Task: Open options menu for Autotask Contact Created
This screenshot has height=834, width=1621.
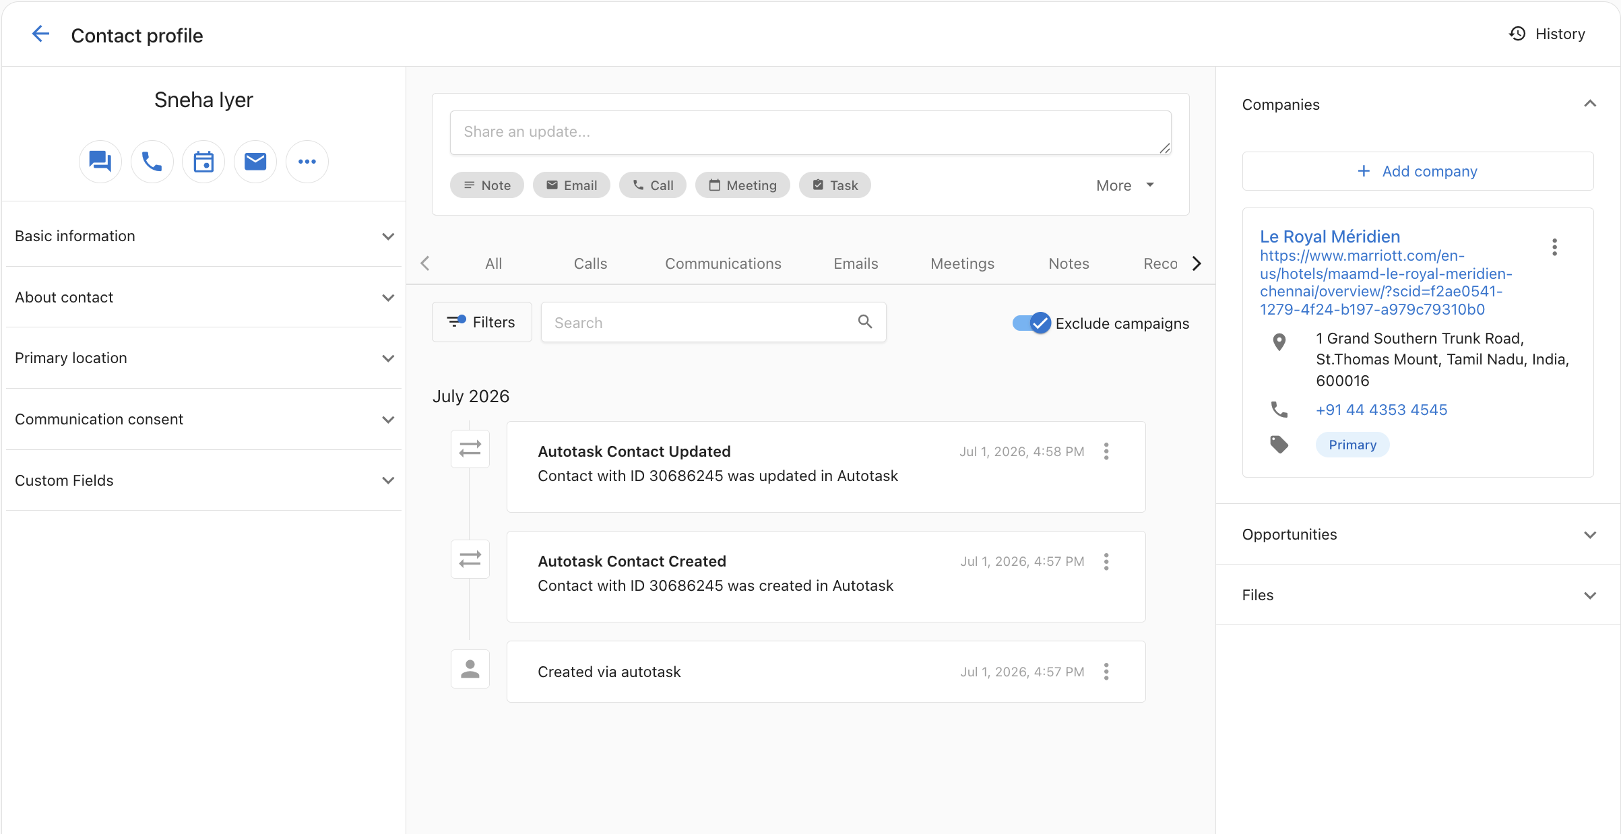Action: (x=1106, y=562)
